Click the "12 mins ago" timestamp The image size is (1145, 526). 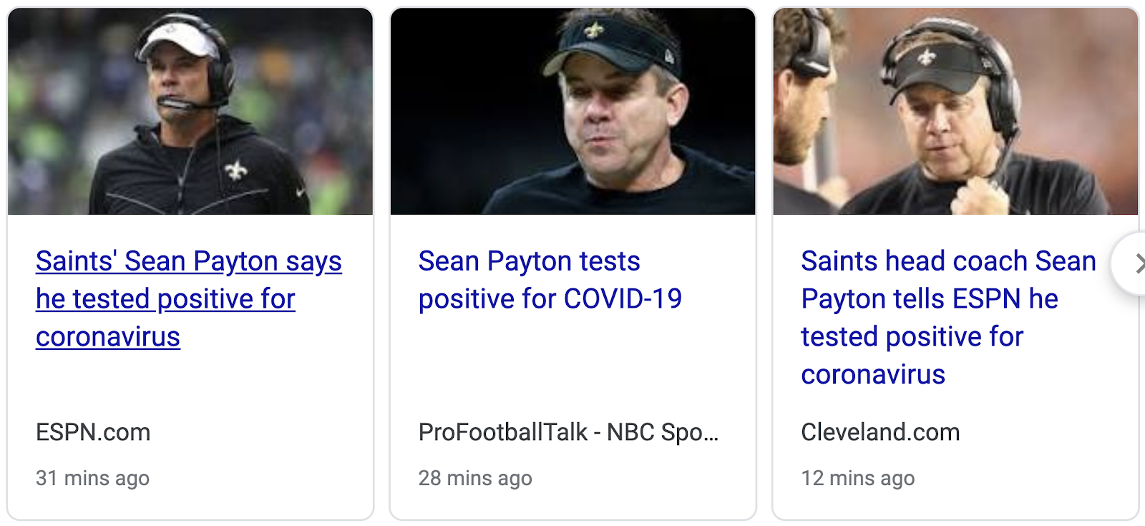click(x=857, y=478)
